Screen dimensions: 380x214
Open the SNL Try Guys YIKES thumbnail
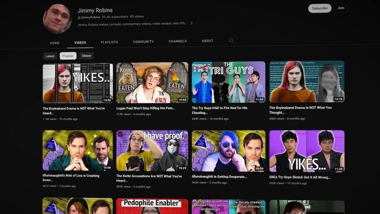[307, 151]
